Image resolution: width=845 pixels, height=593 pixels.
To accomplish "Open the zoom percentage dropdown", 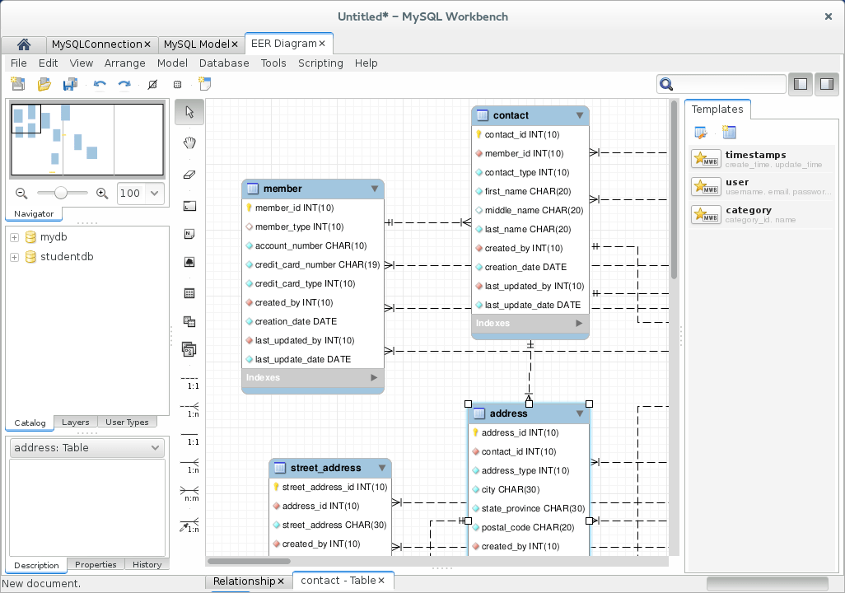I will [155, 194].
